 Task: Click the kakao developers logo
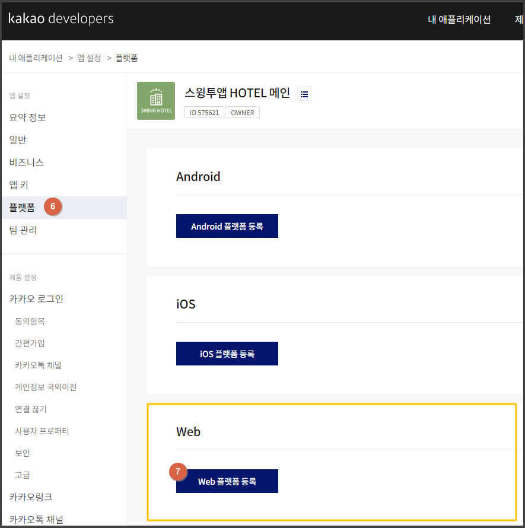[x=61, y=19]
